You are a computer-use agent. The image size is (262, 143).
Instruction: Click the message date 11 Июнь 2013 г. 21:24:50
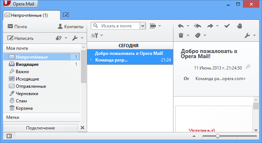tap(218, 68)
